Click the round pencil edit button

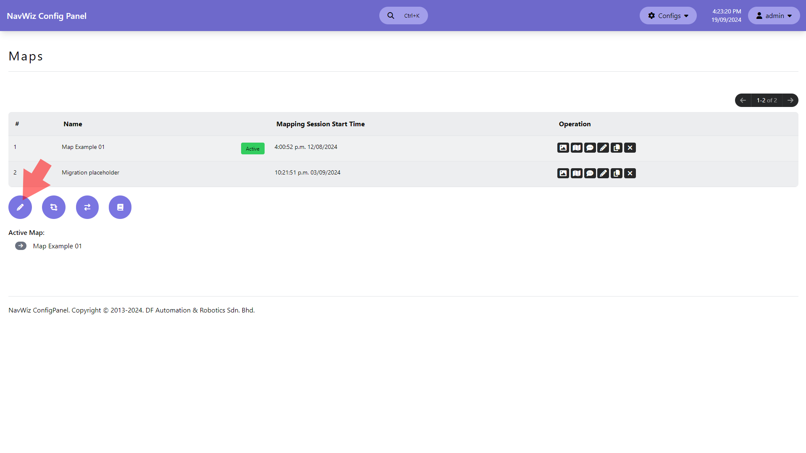tap(20, 207)
